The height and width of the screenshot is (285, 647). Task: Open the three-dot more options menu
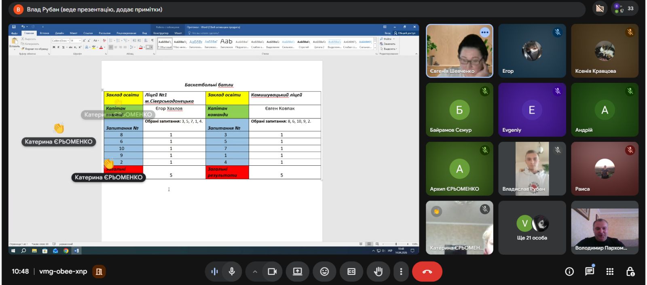click(x=401, y=272)
